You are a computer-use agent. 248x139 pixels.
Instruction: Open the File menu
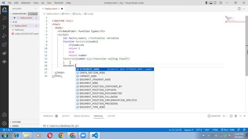[9, 3]
